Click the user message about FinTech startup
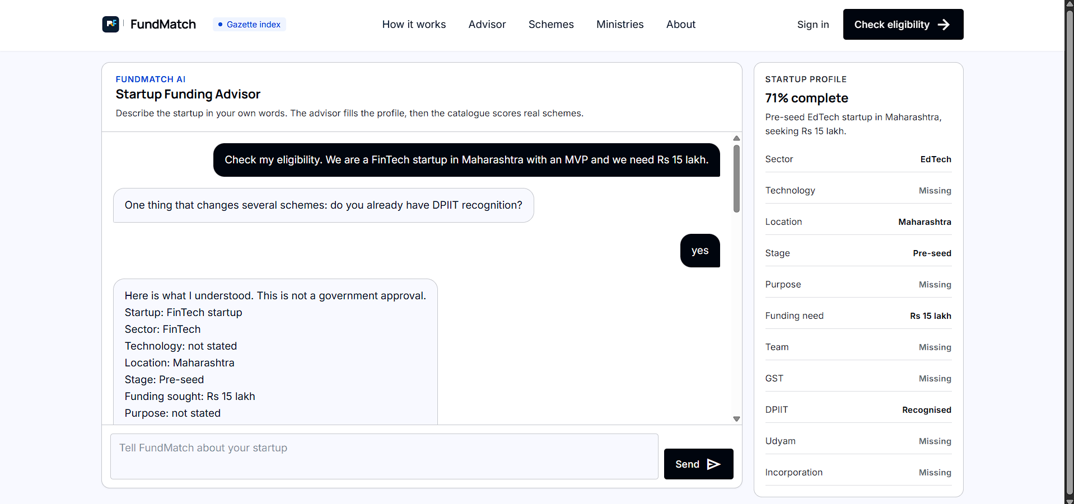Image resolution: width=1074 pixels, height=504 pixels. 466,160
